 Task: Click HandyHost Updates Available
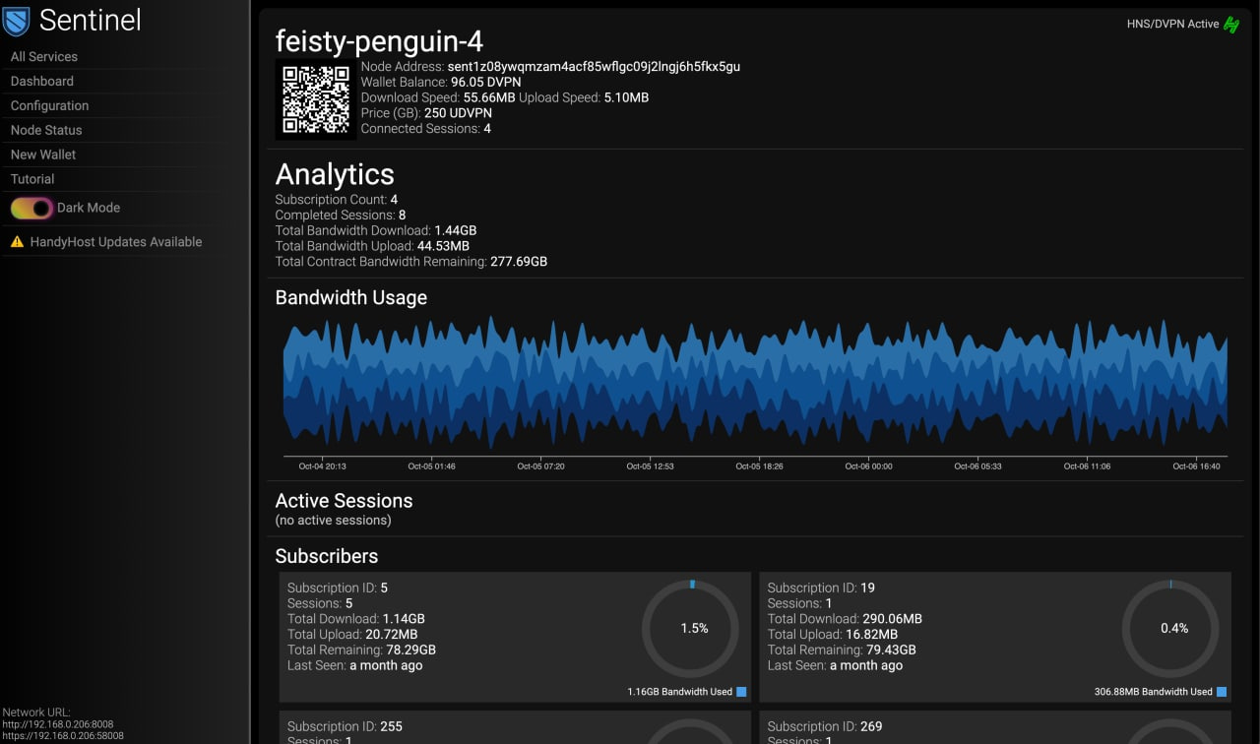pyautogui.click(x=115, y=241)
